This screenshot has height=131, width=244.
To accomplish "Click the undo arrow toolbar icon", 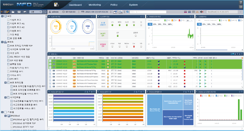I will point(25,12).
